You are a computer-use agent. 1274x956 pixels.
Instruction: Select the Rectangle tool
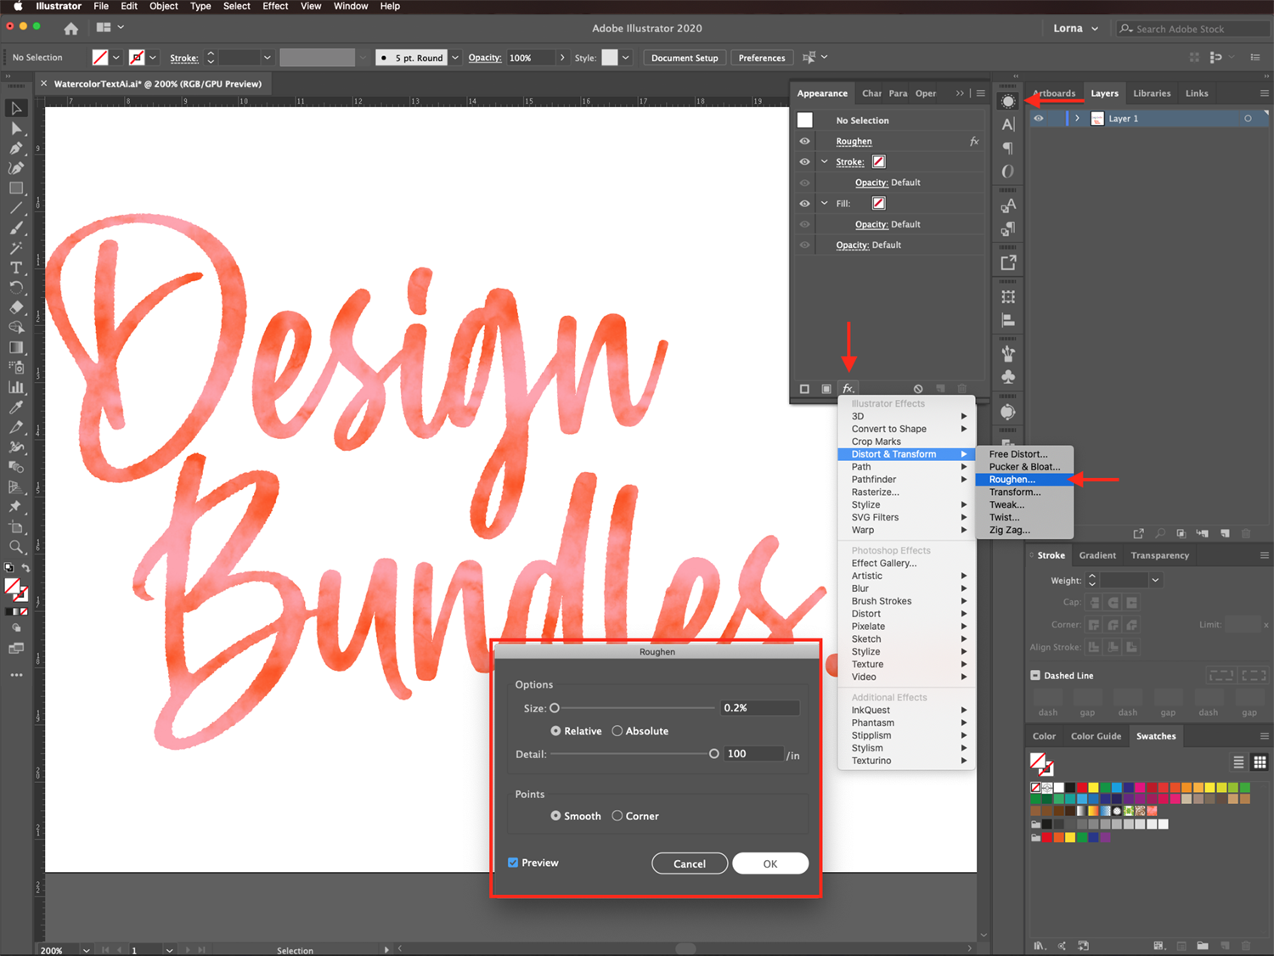[16, 188]
